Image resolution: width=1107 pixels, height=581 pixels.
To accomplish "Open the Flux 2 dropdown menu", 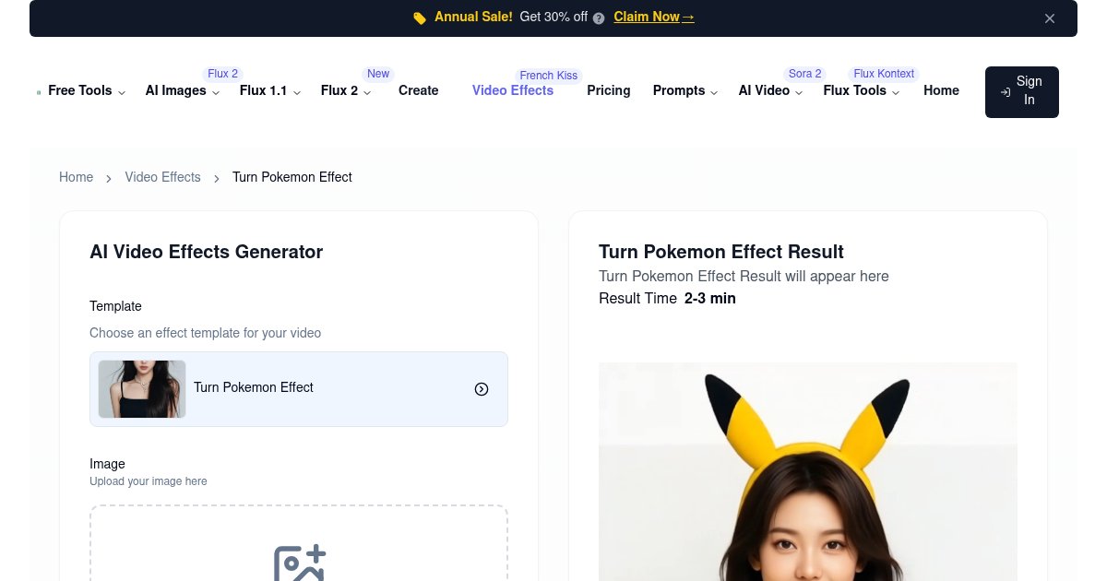I will pos(346,90).
